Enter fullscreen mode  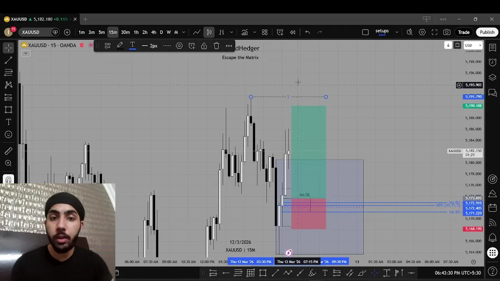click(434, 32)
